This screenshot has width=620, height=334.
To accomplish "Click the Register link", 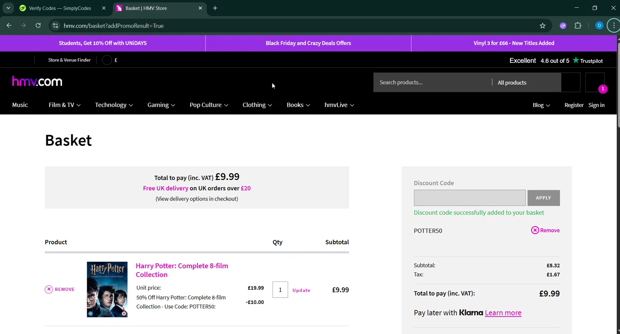I will point(574,105).
